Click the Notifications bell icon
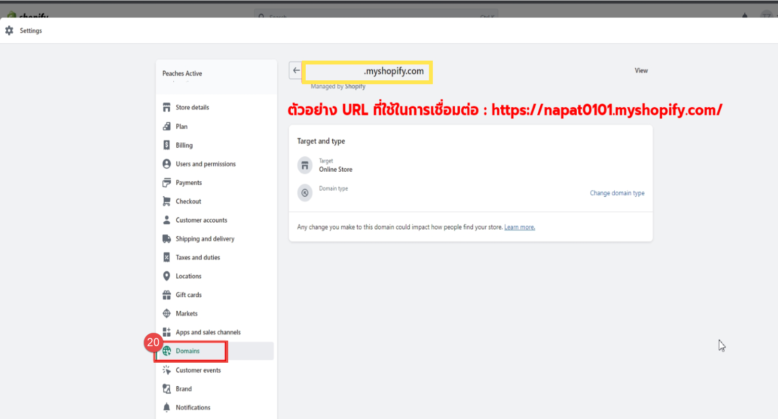 [x=167, y=407]
